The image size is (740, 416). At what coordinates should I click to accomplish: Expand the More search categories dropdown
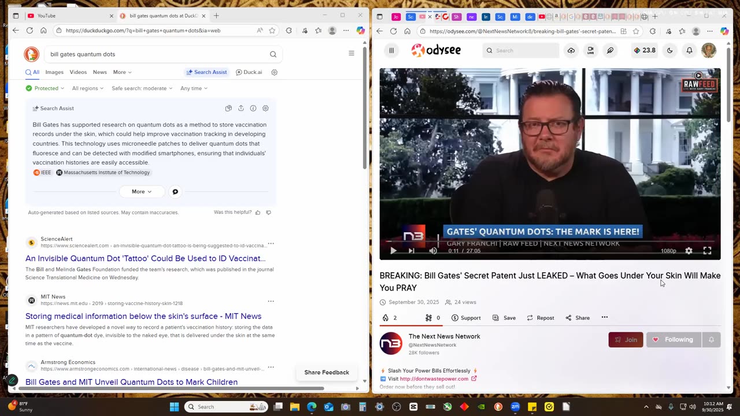point(123,72)
